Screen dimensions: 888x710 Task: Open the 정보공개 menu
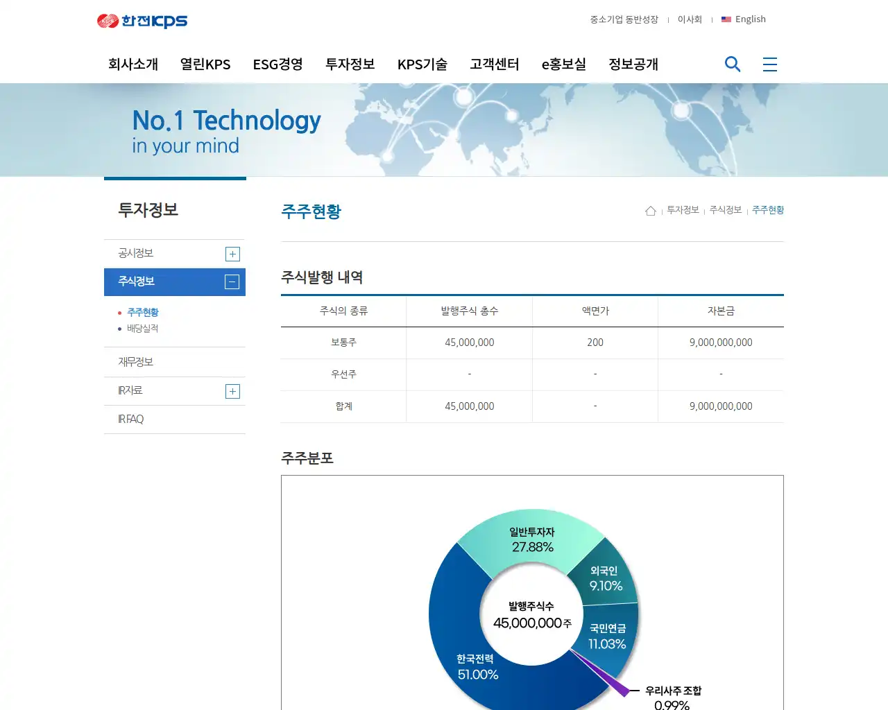click(633, 64)
